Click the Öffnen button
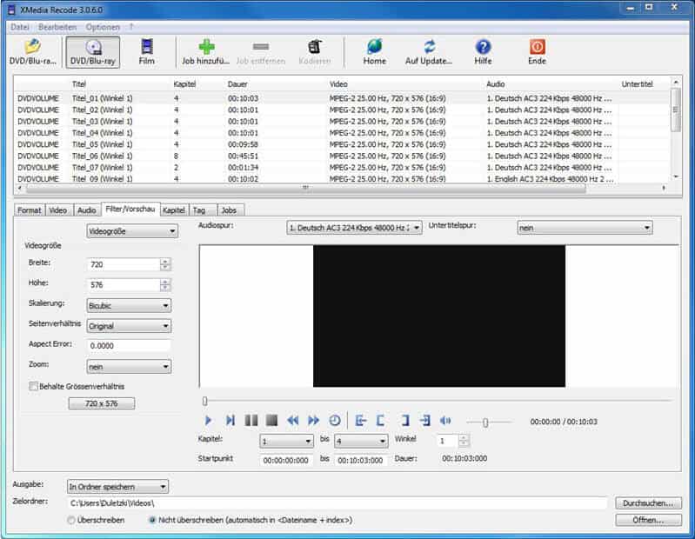The height and width of the screenshot is (539, 695). point(648,520)
